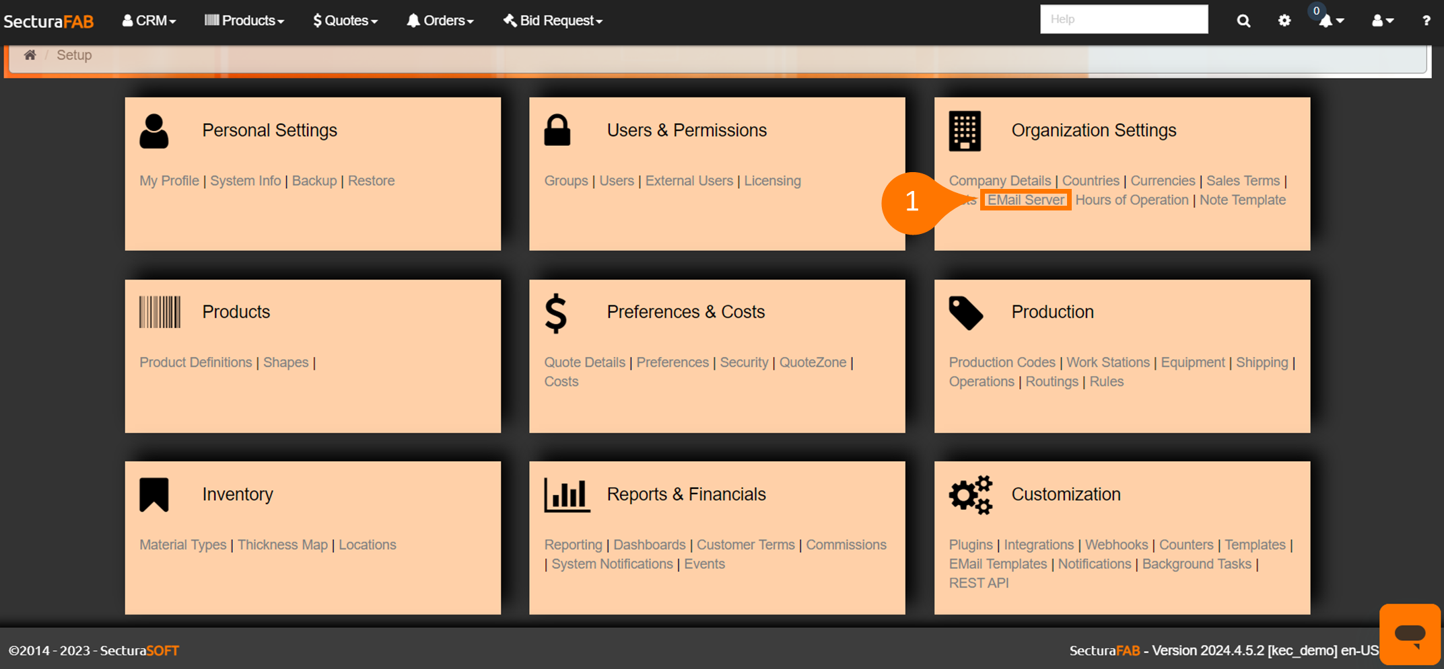Image resolution: width=1444 pixels, height=669 pixels.
Task: Click the Users & Permissions lock icon
Action: (x=557, y=130)
